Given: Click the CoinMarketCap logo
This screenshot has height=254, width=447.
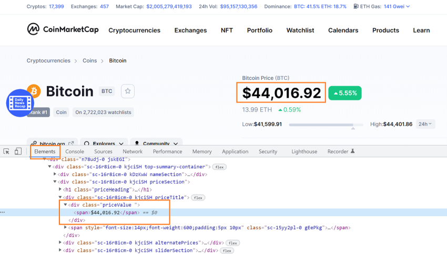Looking at the screenshot, I should pyautogui.click(x=63, y=29).
